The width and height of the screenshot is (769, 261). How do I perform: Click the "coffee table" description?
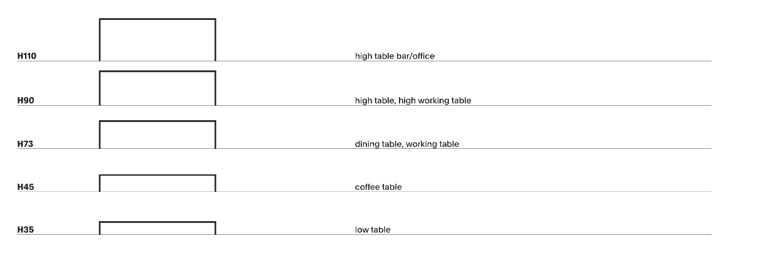378,187
